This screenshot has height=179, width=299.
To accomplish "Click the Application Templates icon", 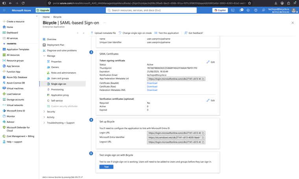I will pyautogui.click(x=4, y=49).
